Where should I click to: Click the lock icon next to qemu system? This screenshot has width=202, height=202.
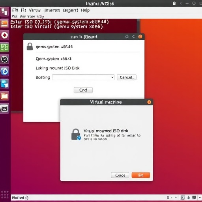30,47
